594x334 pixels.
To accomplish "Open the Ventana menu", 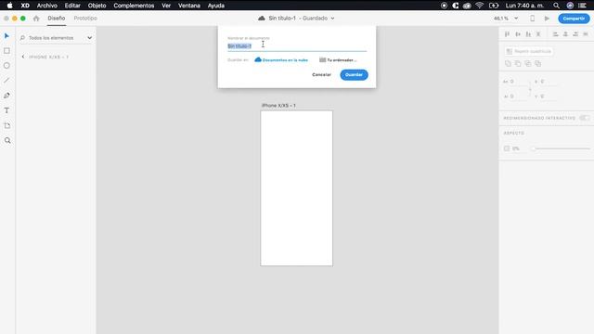I will pyautogui.click(x=189, y=6).
